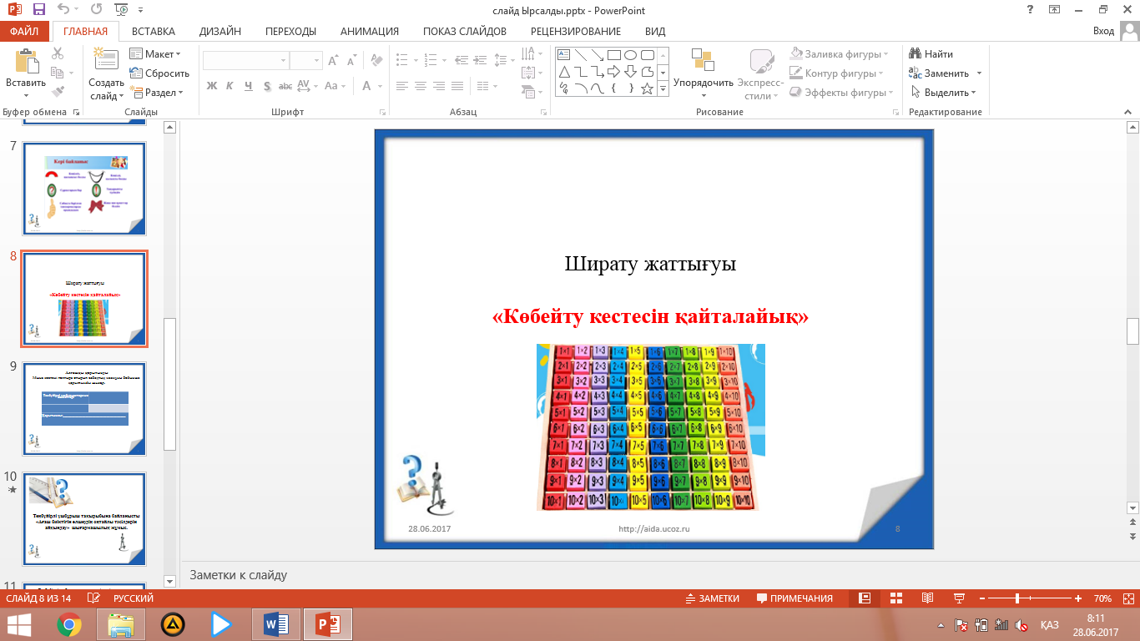Switch to the ДИЗАЙН tab
This screenshot has width=1140, height=641.
(220, 31)
